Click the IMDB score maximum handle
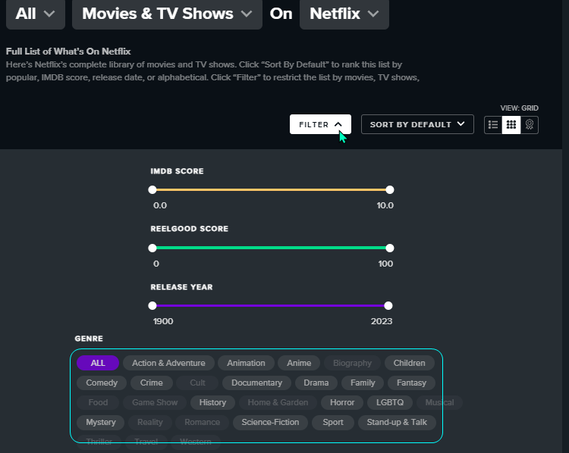The image size is (569, 453). tap(390, 189)
